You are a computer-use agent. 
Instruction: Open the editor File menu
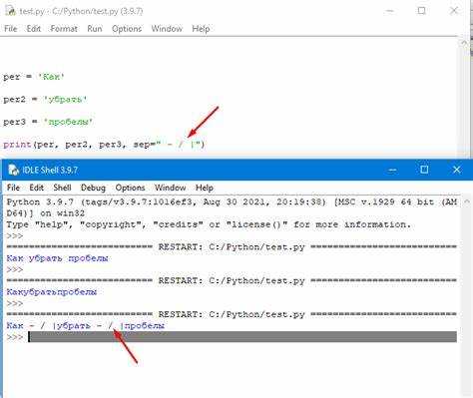coord(11,29)
